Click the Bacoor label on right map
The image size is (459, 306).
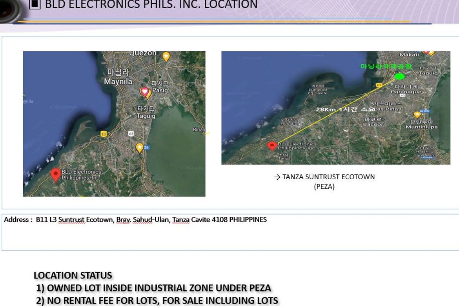(x=373, y=124)
